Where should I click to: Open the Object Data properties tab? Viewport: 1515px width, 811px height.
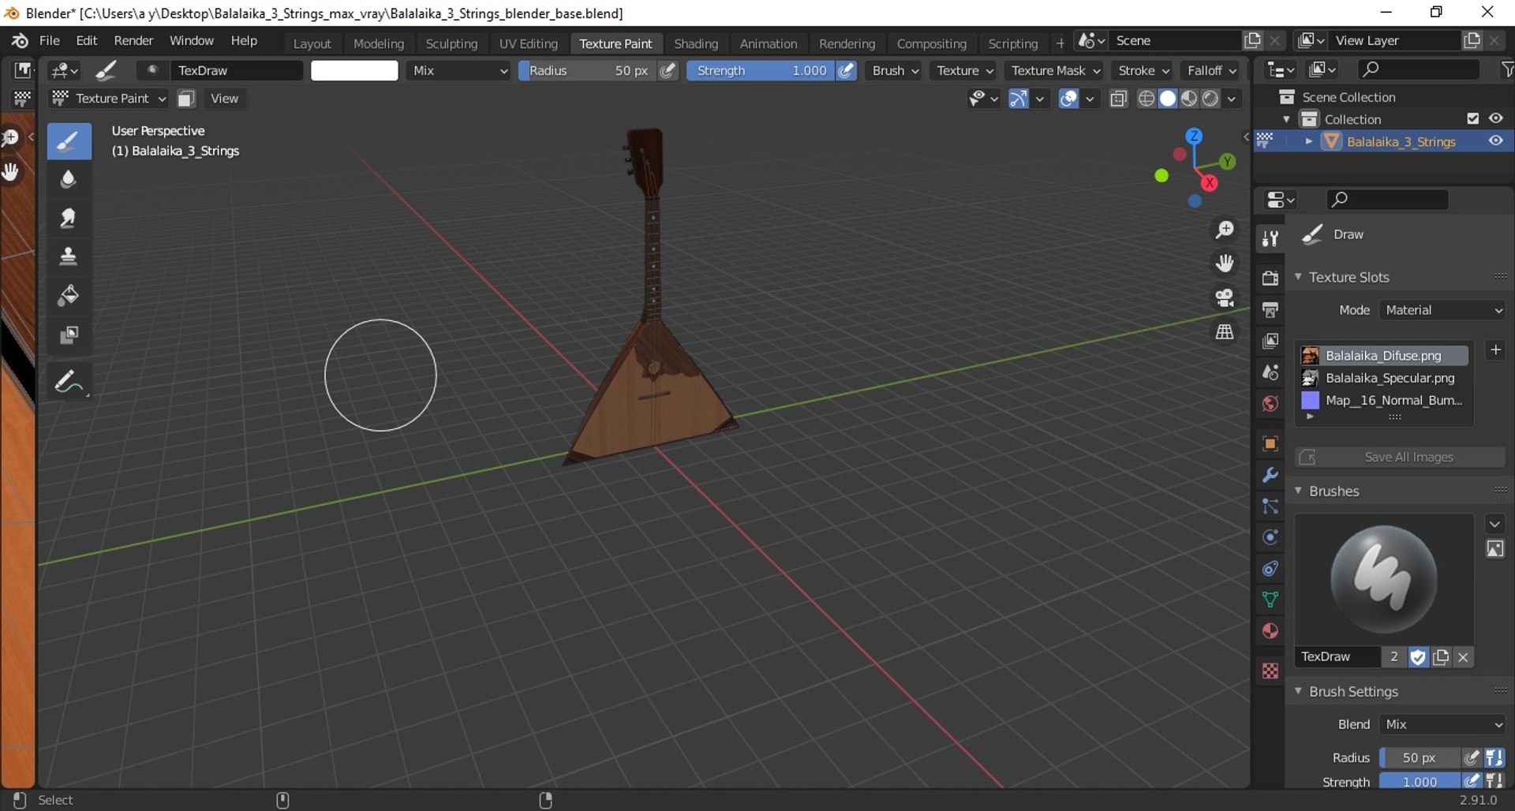[x=1270, y=600]
